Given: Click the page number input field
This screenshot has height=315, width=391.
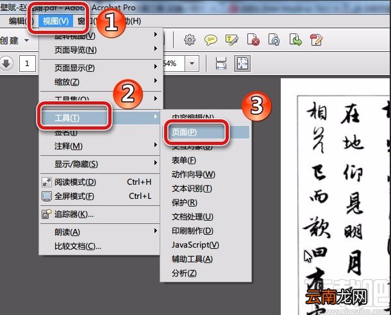Looking at the screenshot, I should 27,64.
